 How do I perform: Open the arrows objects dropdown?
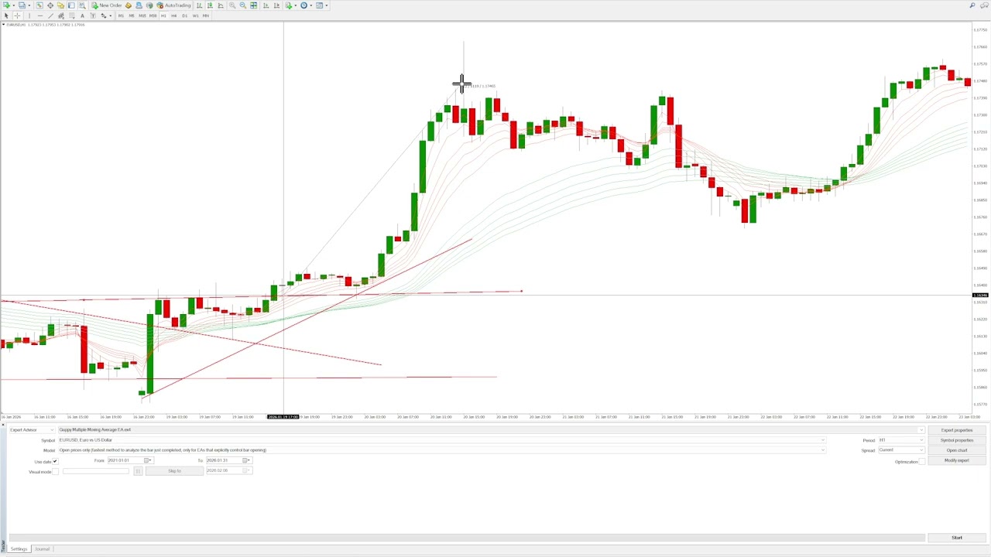point(106,15)
